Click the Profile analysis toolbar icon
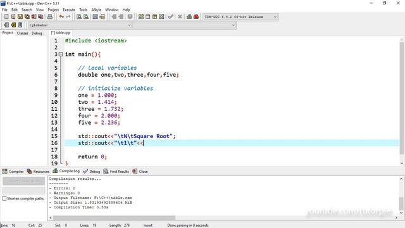 189,17
